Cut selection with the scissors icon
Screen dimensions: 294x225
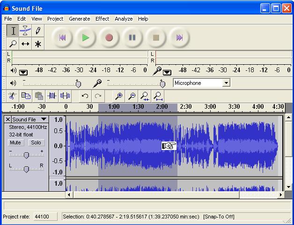click(x=12, y=96)
